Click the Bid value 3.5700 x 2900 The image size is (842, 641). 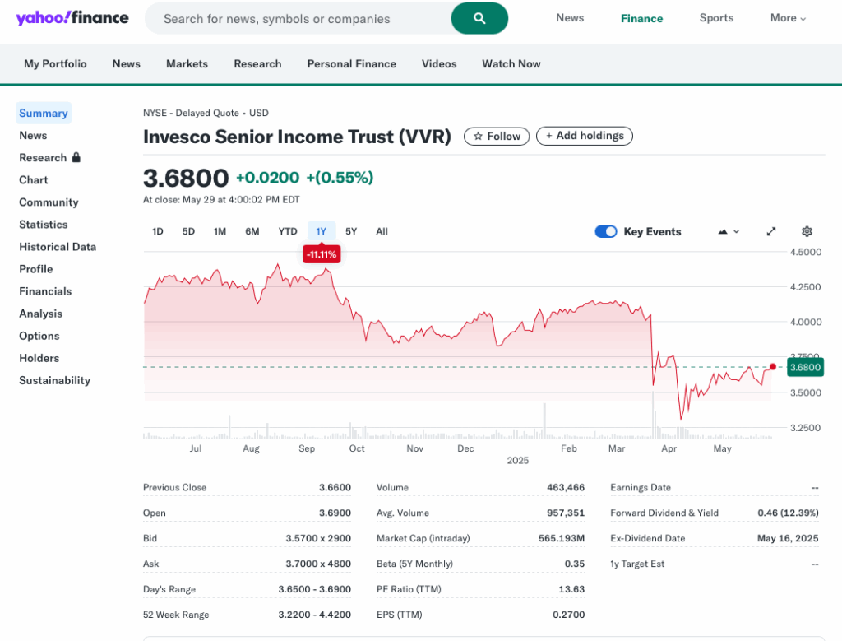point(318,538)
